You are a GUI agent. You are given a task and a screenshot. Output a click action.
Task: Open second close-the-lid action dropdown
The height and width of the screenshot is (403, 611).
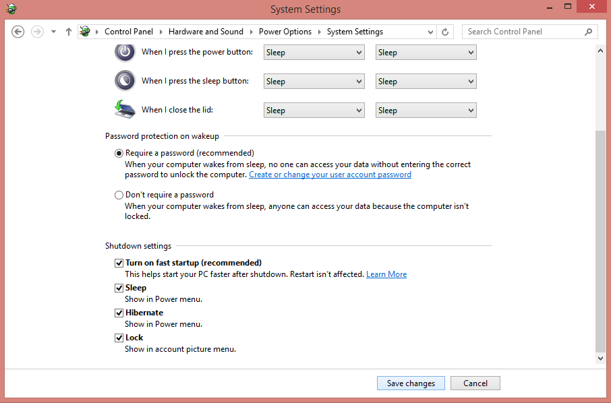tap(426, 111)
